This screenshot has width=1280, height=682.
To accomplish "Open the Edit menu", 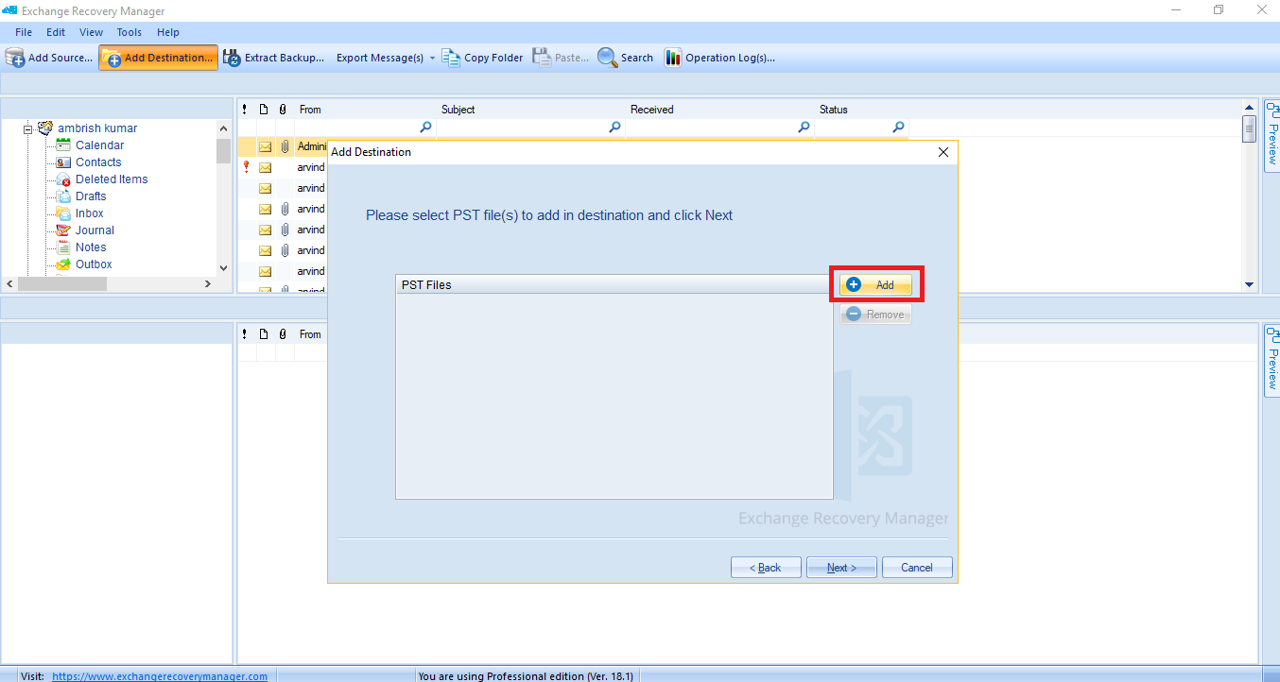I will (56, 32).
